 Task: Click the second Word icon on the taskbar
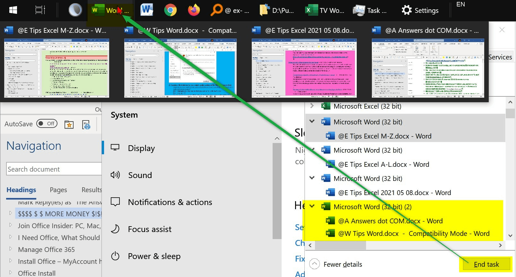click(x=147, y=10)
